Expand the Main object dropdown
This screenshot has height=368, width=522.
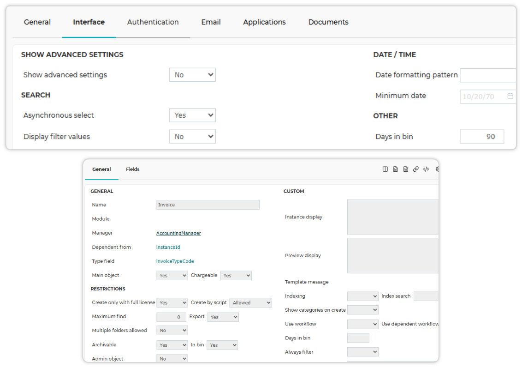(x=172, y=275)
